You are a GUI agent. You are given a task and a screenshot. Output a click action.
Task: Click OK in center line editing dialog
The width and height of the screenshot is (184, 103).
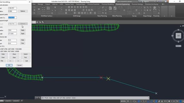pyautogui.click(x=9, y=65)
